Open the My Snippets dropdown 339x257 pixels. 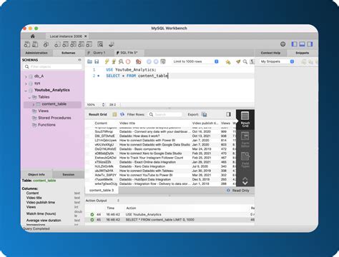277,61
